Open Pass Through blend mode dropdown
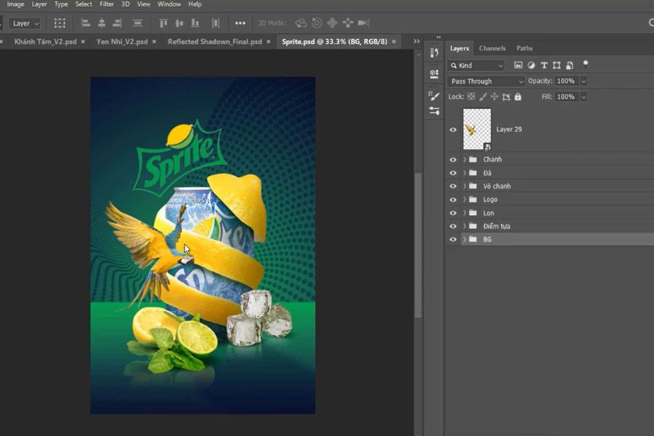Viewport: 654px width, 436px height. (486, 81)
